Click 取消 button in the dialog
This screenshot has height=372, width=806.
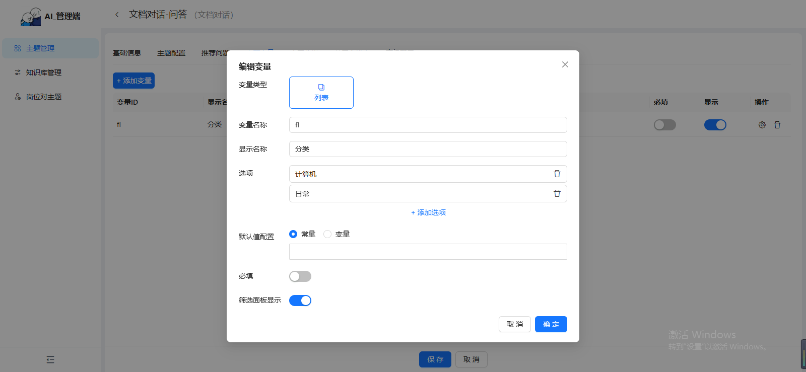514,324
